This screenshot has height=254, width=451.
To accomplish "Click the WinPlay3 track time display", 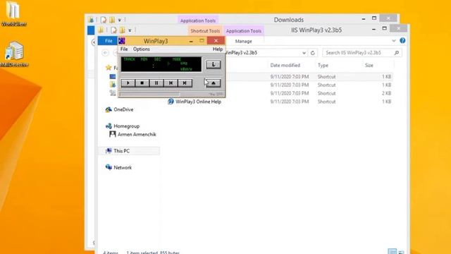I will (x=161, y=64).
